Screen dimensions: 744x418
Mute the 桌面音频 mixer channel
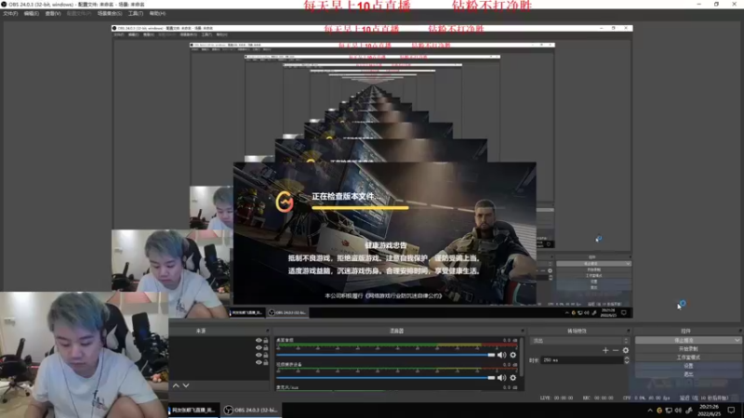[501, 355]
